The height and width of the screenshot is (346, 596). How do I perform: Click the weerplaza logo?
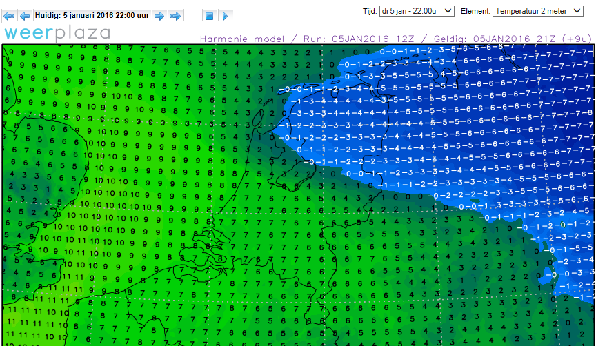(57, 34)
